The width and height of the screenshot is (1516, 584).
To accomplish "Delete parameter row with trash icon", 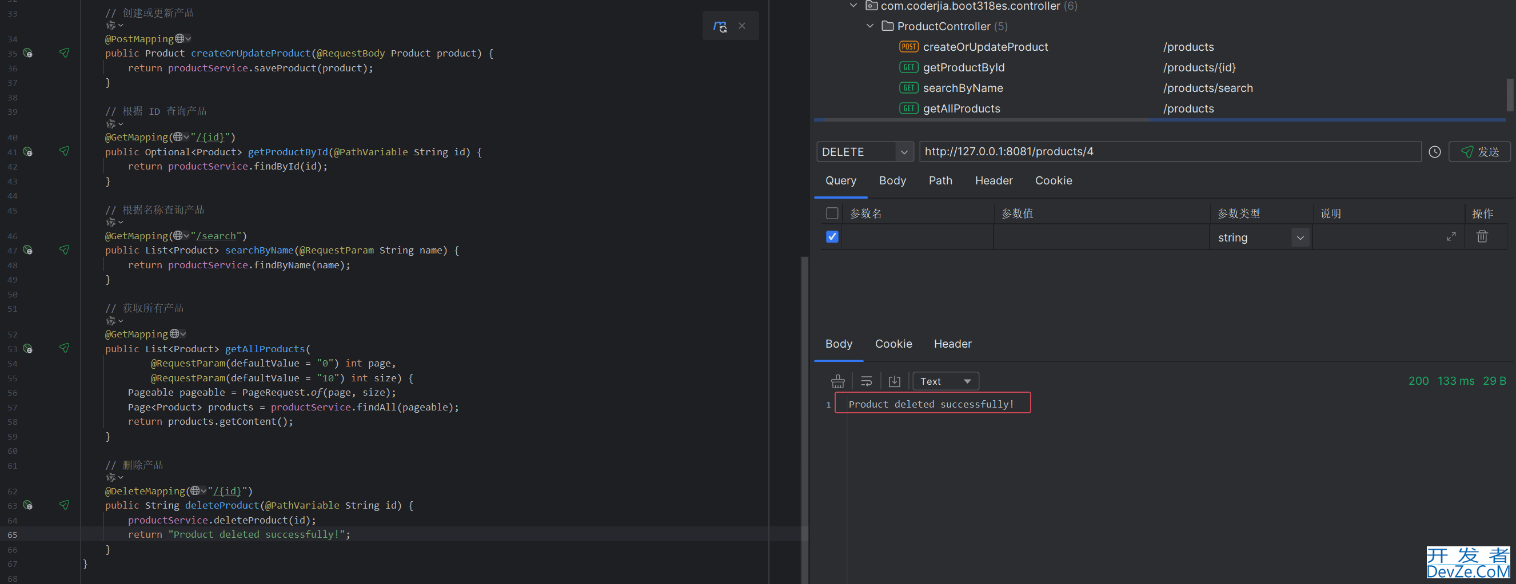I will [x=1482, y=236].
